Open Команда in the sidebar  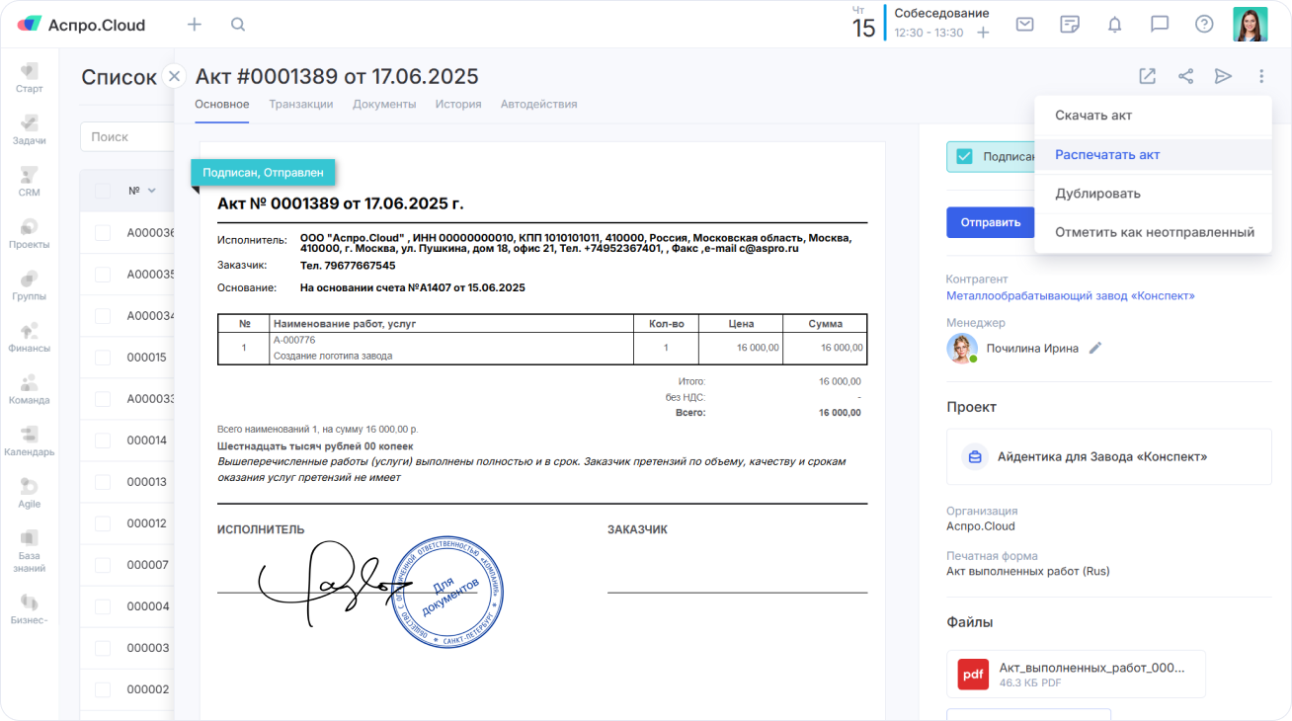(29, 390)
